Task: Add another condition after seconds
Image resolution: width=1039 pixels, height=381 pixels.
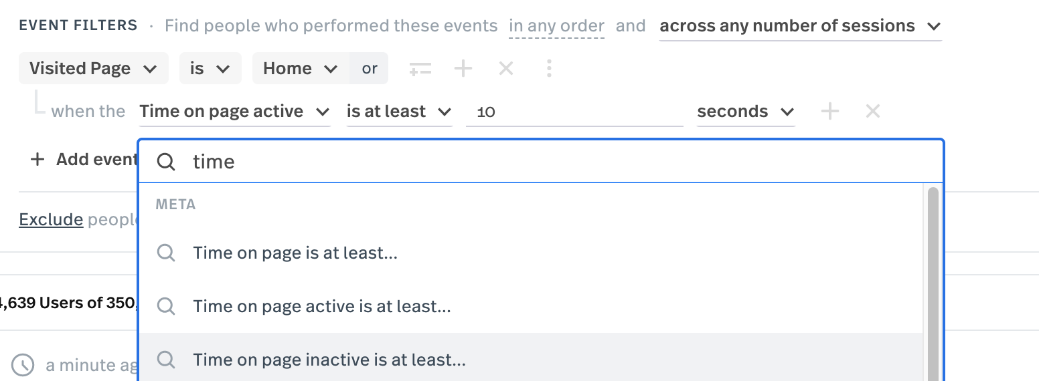Action: pyautogui.click(x=830, y=111)
